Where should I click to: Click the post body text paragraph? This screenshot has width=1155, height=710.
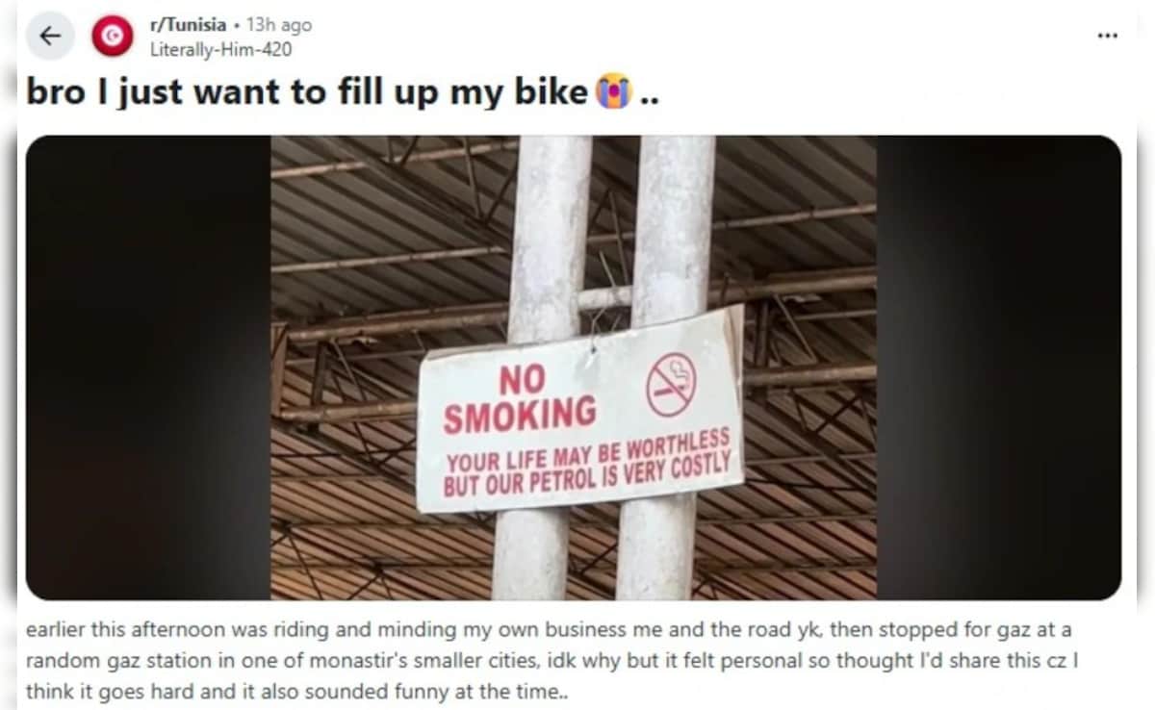coord(551,660)
